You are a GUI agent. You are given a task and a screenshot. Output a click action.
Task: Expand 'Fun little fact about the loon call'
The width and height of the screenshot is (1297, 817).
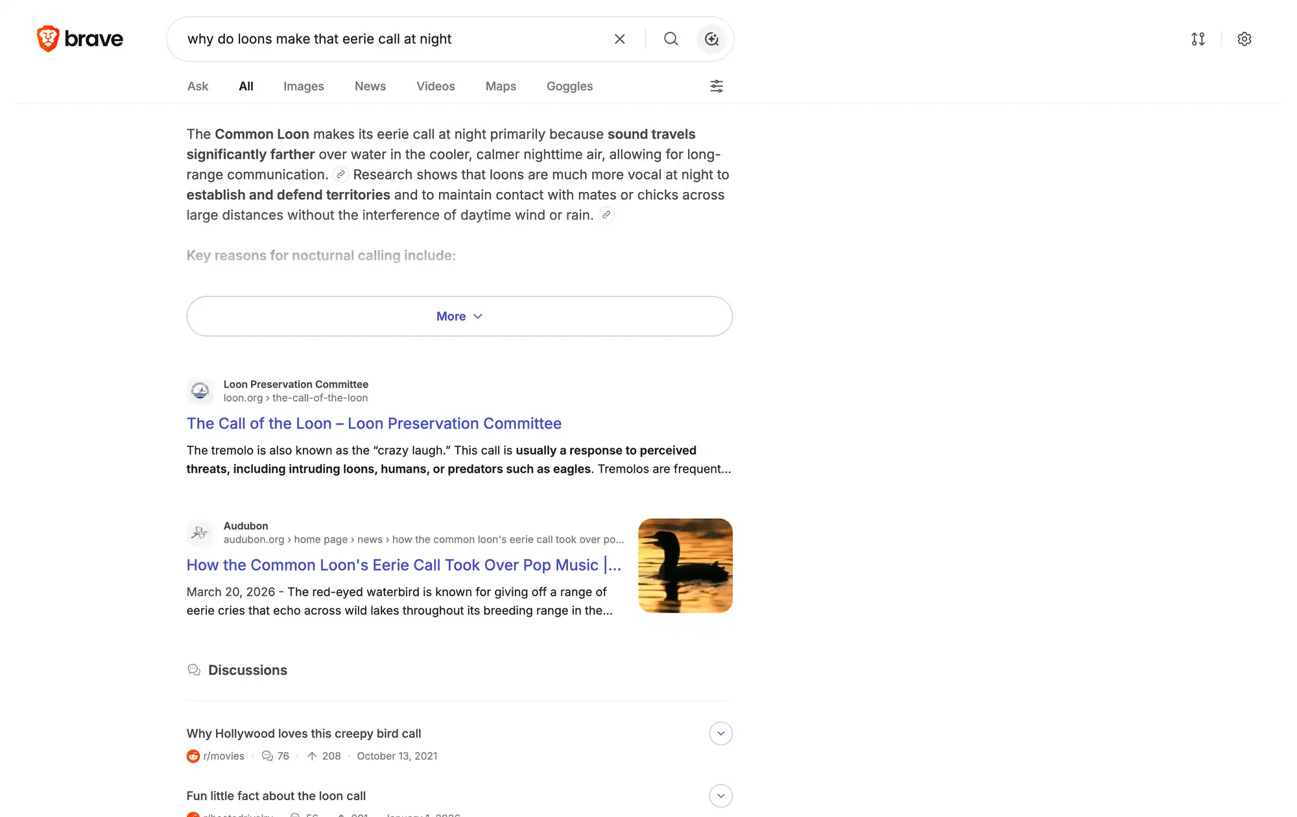tap(720, 796)
